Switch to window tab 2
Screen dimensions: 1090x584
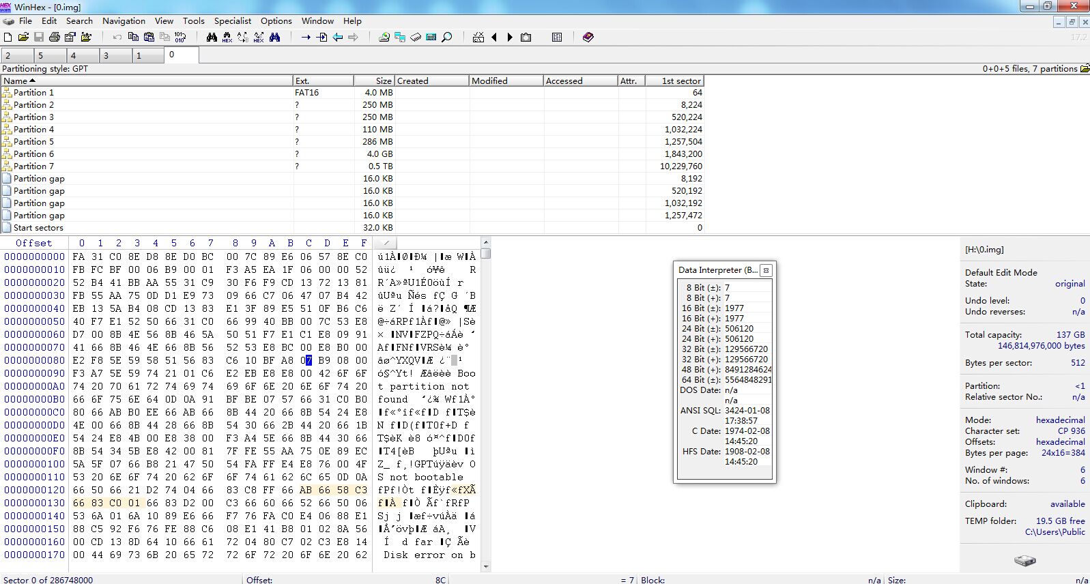[x=16, y=55]
